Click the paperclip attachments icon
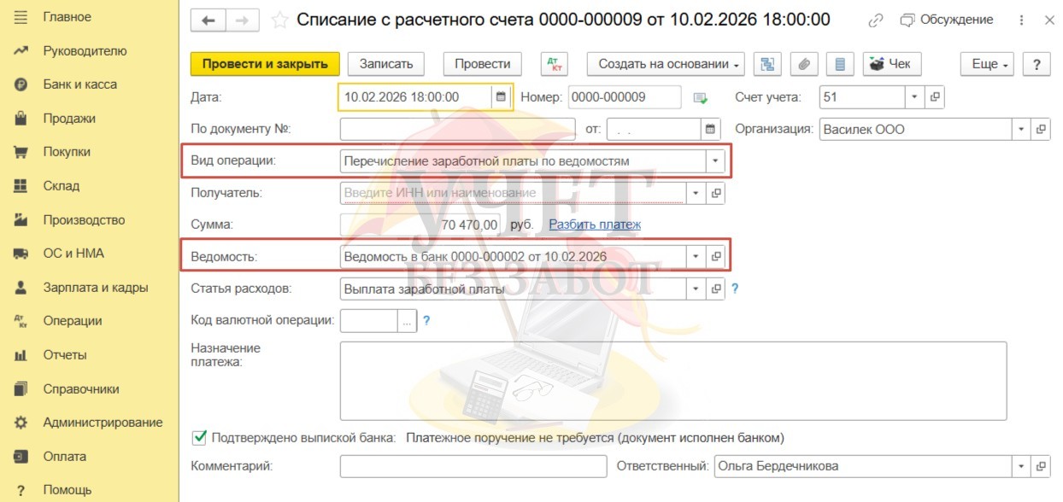The width and height of the screenshot is (1063, 502). click(804, 64)
